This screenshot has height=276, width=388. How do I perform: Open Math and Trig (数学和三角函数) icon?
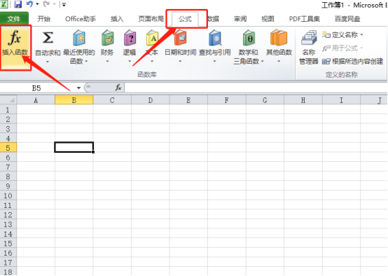pyautogui.click(x=249, y=38)
